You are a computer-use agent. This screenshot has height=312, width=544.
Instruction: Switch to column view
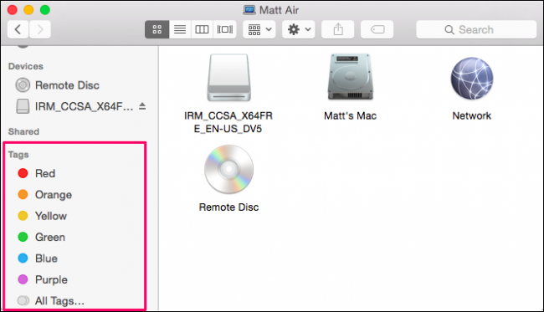coord(202,29)
